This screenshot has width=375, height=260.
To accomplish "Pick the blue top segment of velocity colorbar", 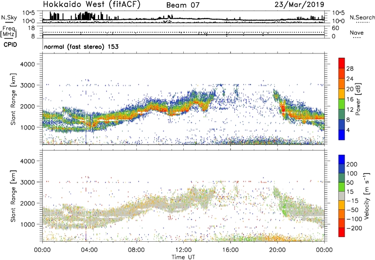I will [342, 160].
